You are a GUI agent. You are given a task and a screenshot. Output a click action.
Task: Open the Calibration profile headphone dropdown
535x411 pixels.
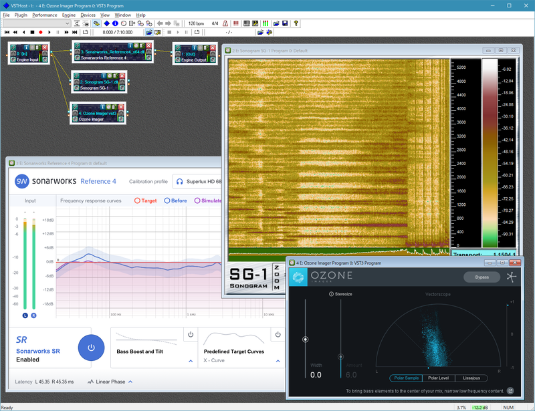pos(199,182)
